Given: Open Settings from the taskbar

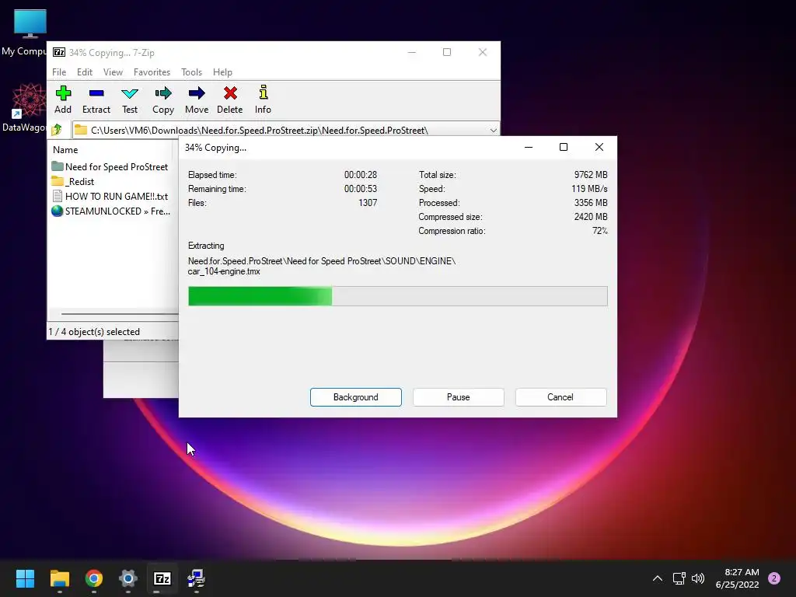Looking at the screenshot, I should pos(128,578).
